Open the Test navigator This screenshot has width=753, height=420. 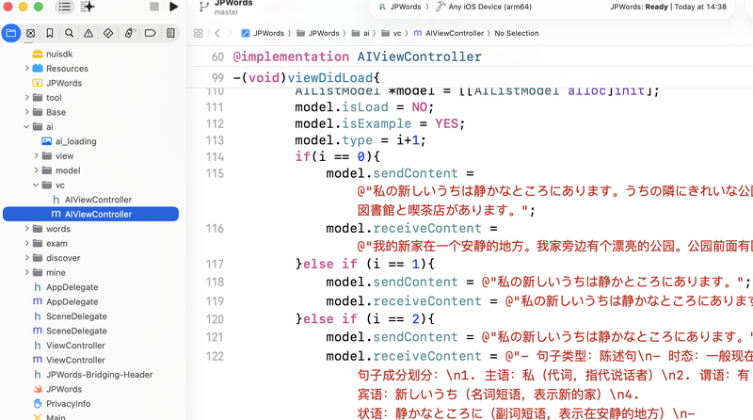[x=108, y=33]
